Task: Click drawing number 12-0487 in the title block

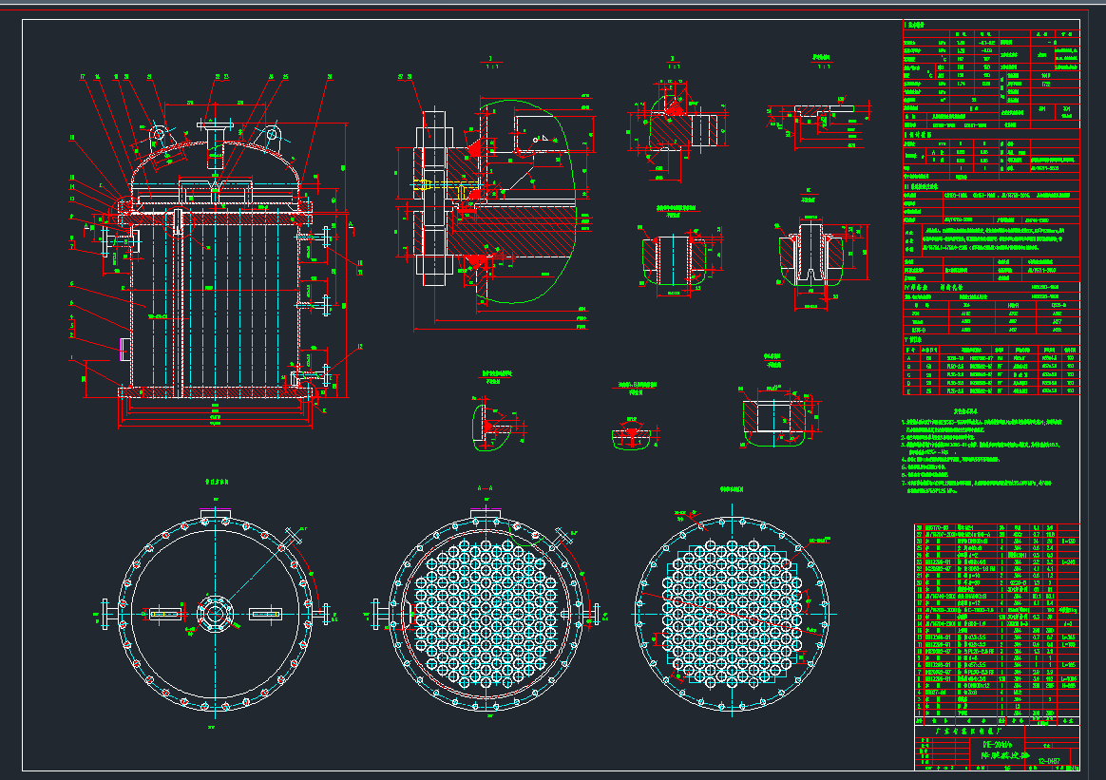Action: pyautogui.click(x=1048, y=761)
